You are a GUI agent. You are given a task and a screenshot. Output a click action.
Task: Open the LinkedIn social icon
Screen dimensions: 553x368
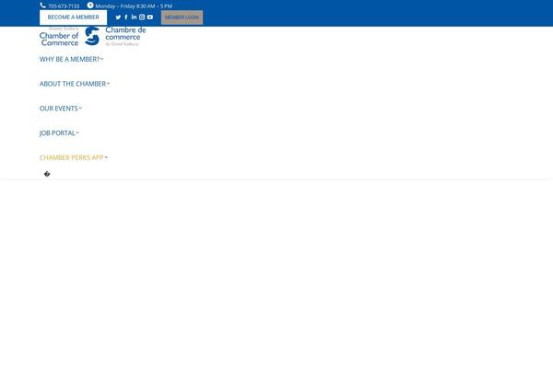coord(134,17)
